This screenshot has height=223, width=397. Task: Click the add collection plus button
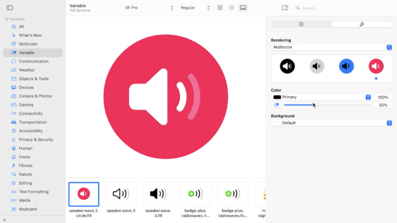pos(4,220)
